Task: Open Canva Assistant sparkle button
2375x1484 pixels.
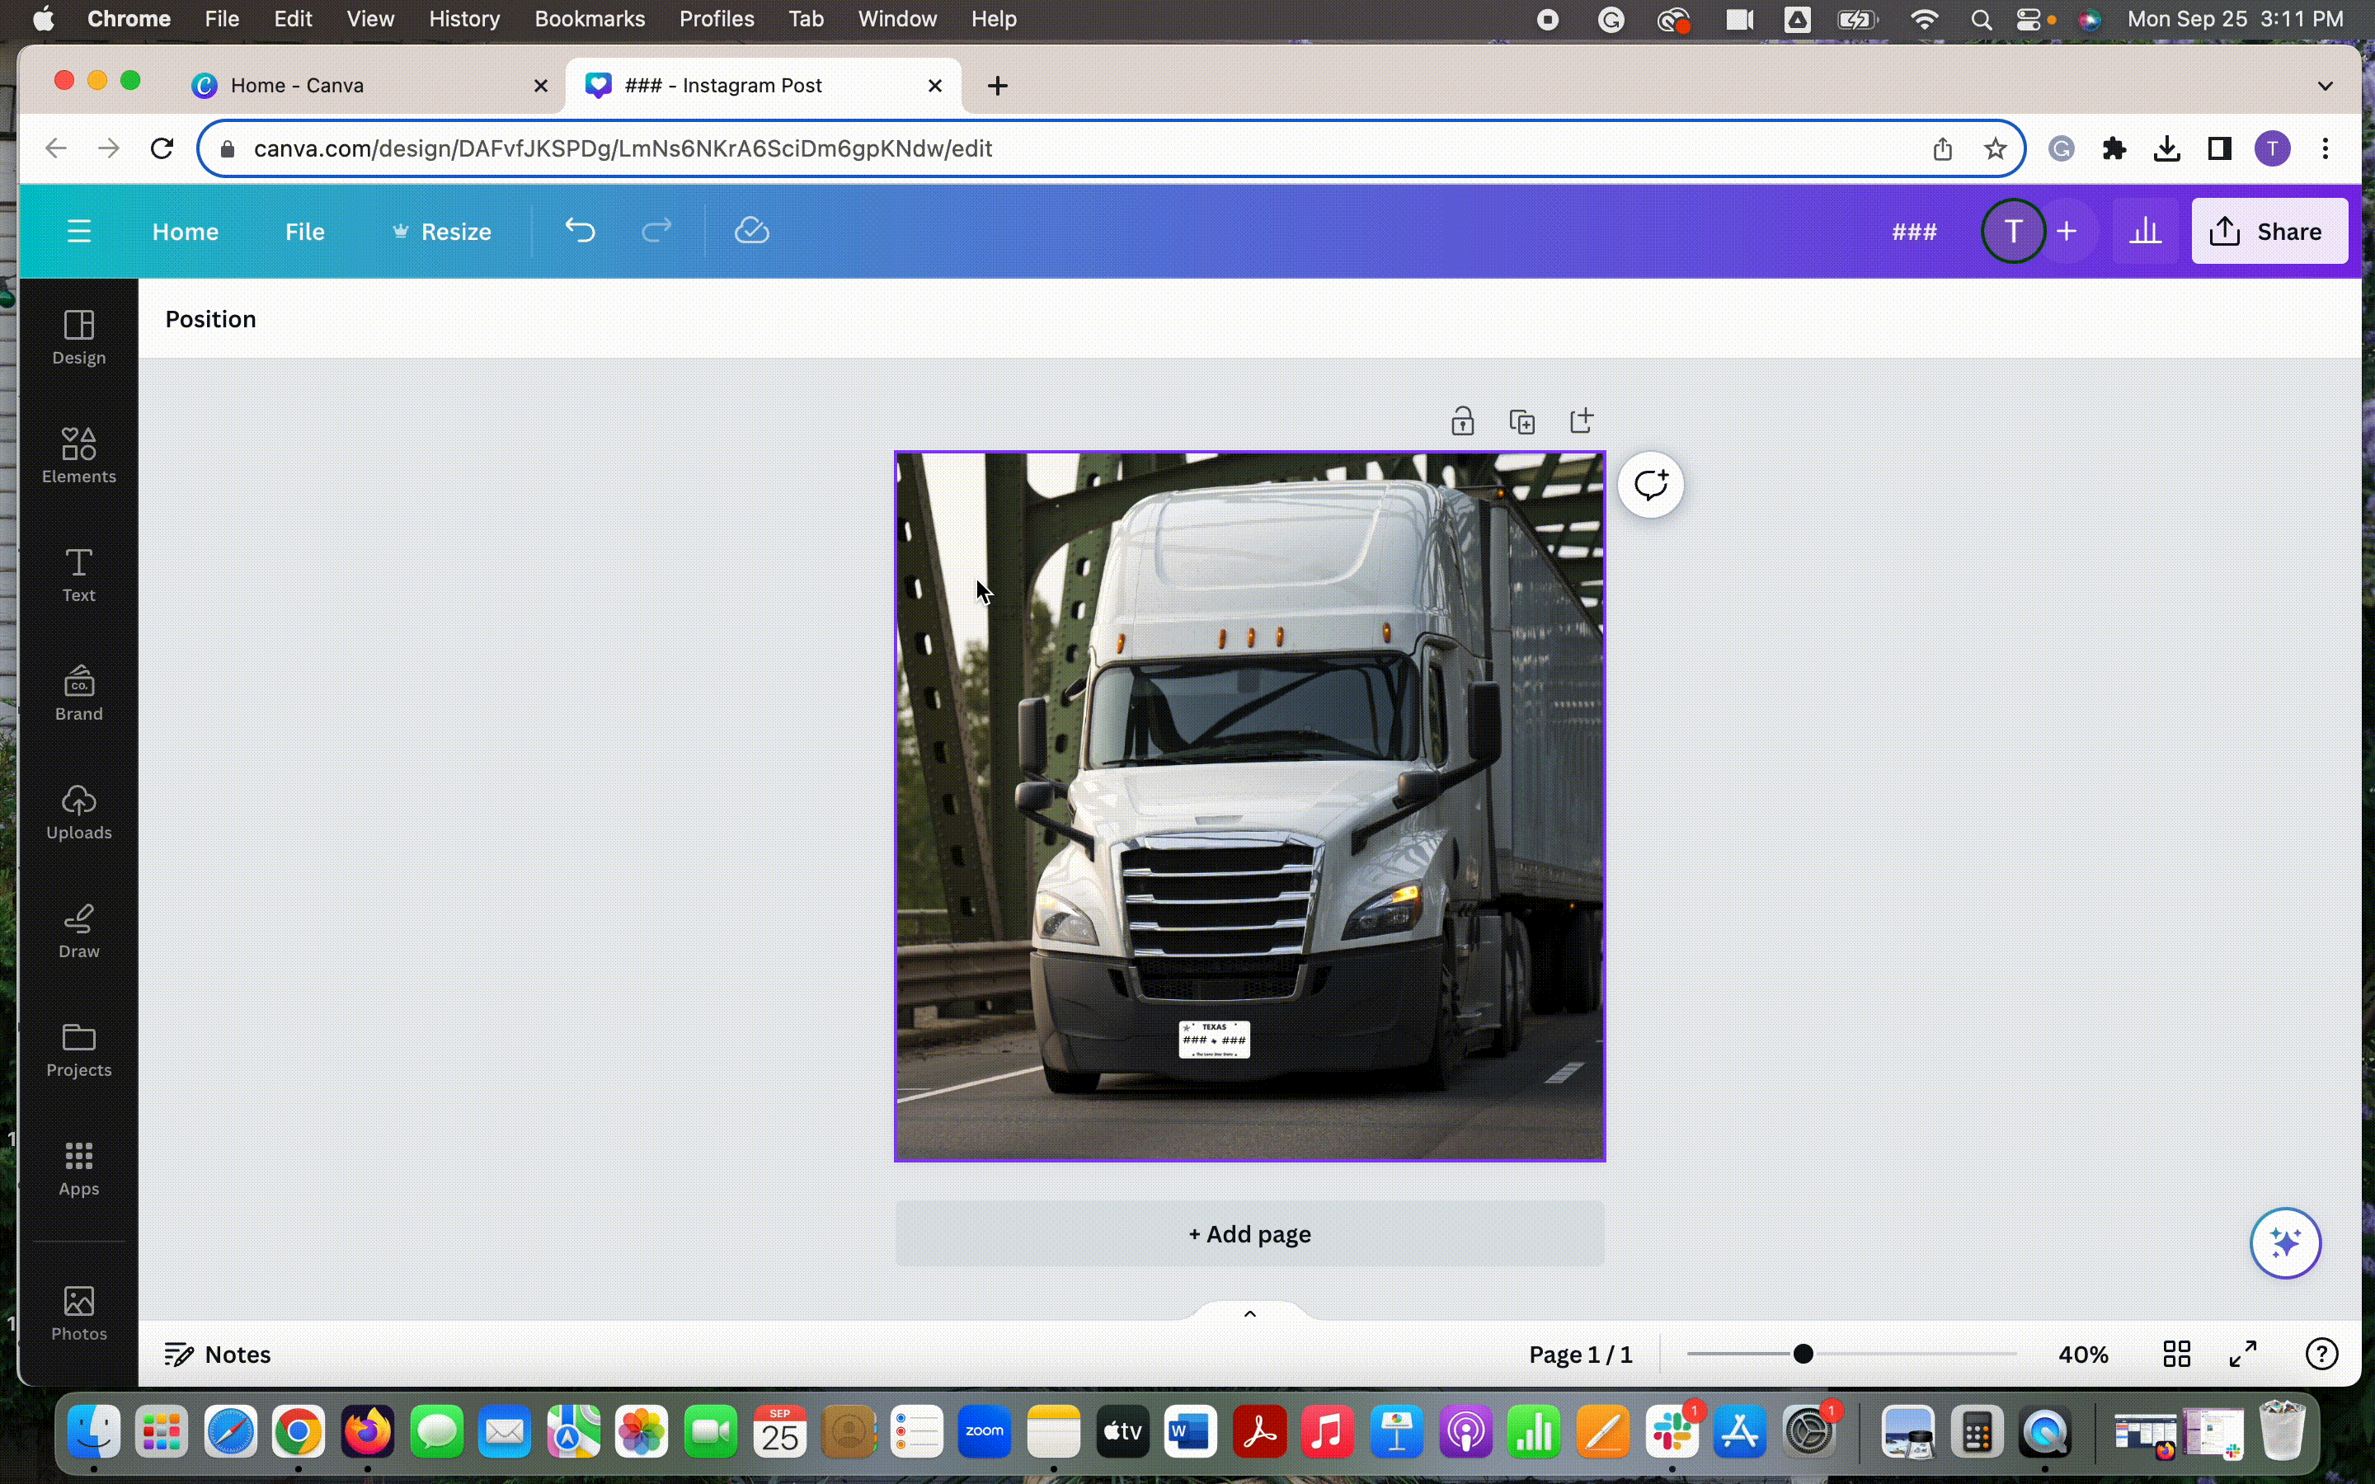Action: click(x=2285, y=1242)
